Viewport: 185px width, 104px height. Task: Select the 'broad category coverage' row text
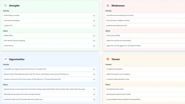[x=12, y=15]
